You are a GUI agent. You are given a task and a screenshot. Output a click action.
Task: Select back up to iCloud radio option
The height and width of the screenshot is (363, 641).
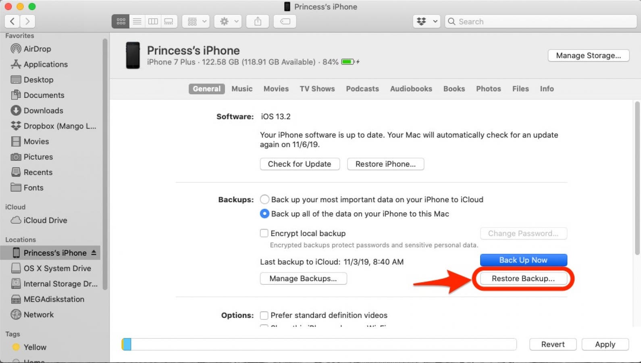pyautogui.click(x=264, y=199)
